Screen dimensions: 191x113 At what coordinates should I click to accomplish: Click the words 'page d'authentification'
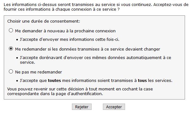pyautogui.click(x=81, y=94)
